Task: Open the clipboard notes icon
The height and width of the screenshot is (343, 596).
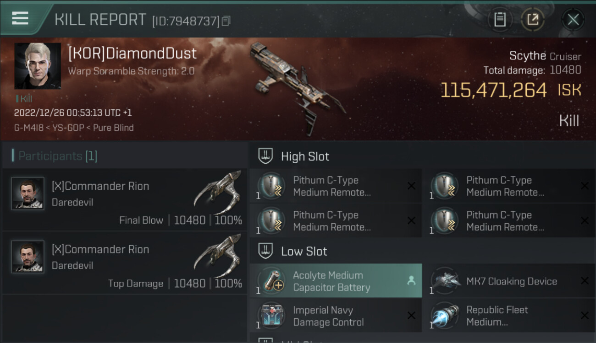Action: point(499,20)
